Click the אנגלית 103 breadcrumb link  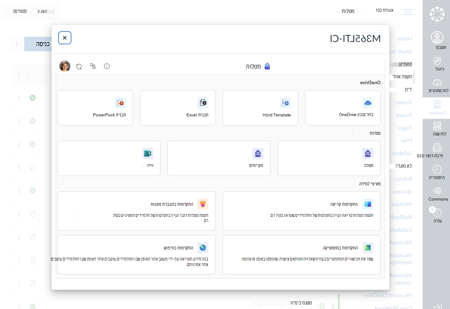pyautogui.click(x=384, y=11)
